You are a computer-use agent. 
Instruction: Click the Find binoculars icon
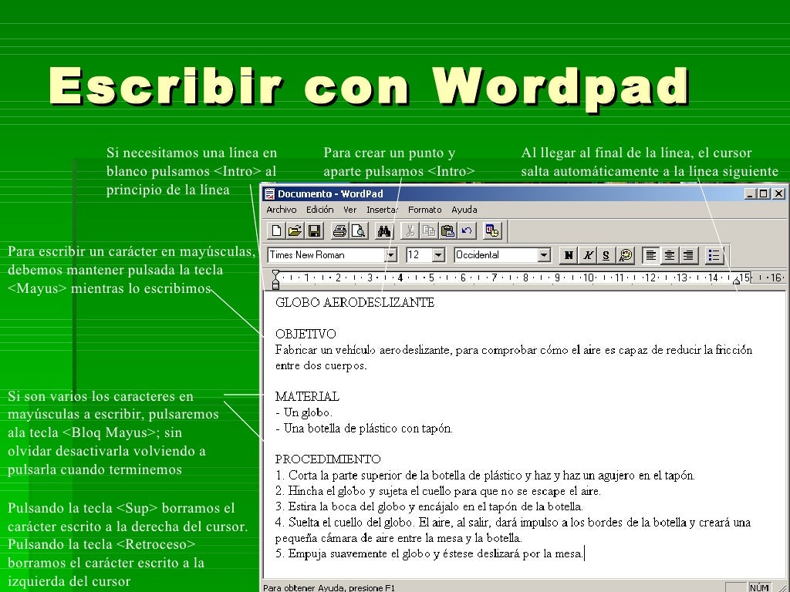click(x=384, y=231)
